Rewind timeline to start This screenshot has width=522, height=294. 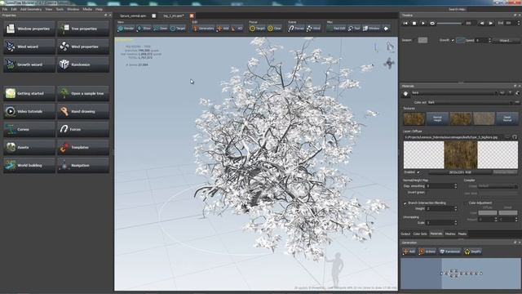405,24
